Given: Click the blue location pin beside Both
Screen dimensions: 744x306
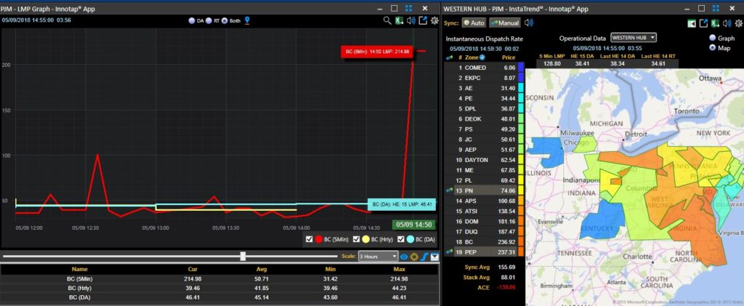Looking at the screenshot, I should click(247, 20).
